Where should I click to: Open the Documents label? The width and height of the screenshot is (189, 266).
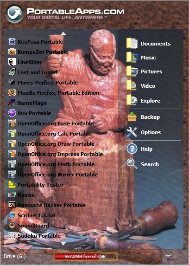pos(156,44)
